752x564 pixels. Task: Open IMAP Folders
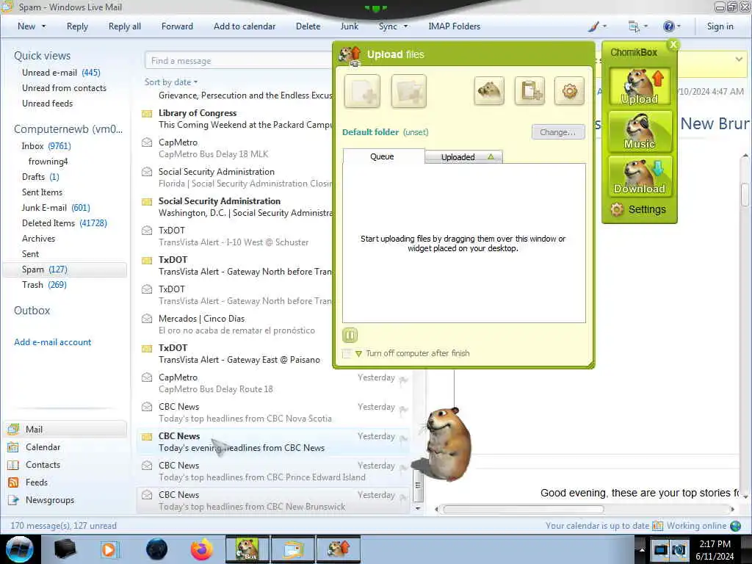pyautogui.click(x=454, y=26)
